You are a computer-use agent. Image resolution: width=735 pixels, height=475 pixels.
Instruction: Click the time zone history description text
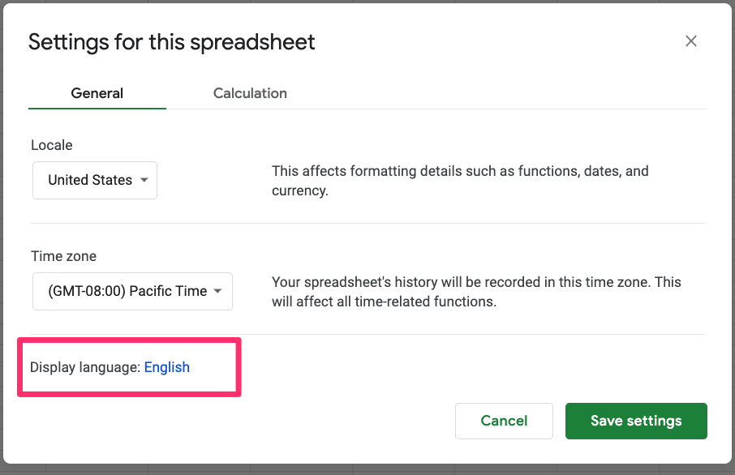pos(476,292)
